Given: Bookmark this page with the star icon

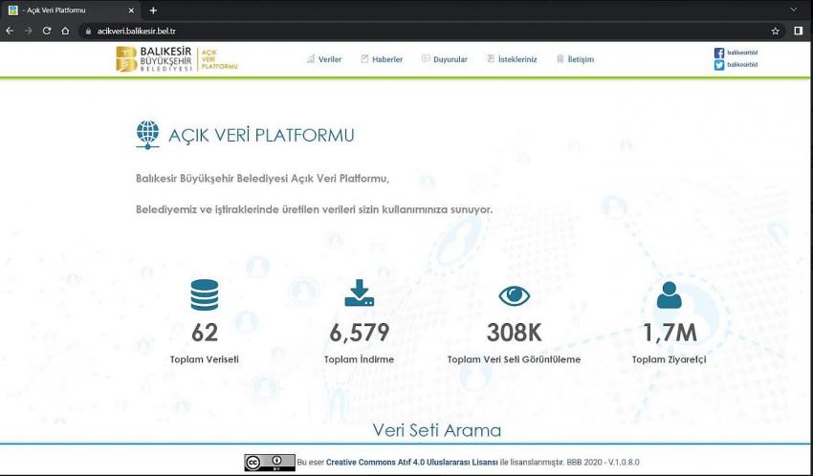Looking at the screenshot, I should click(x=775, y=31).
